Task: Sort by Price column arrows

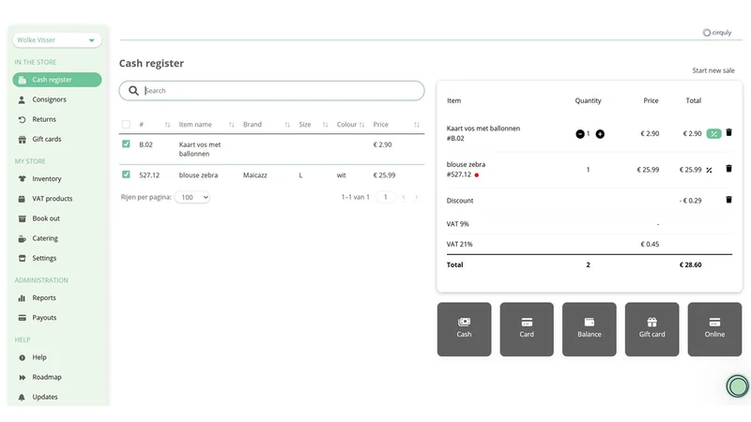Action: coord(417,125)
